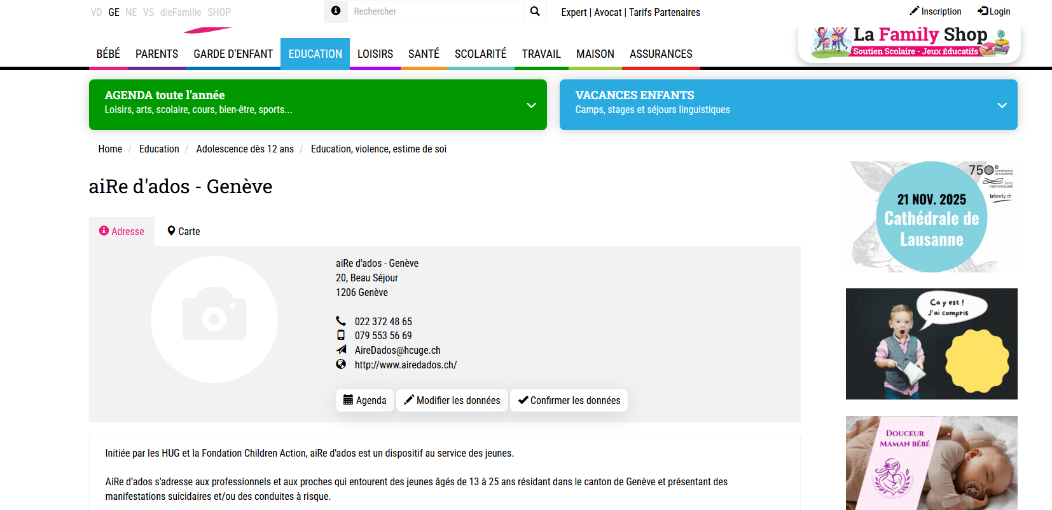Click the pencil Inscription icon
Screen dimensions: 1052x510
[x=914, y=11]
